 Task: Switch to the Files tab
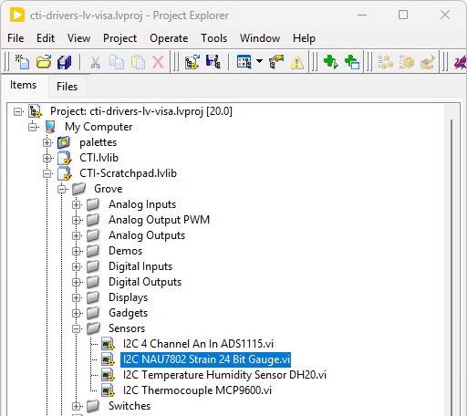(67, 87)
